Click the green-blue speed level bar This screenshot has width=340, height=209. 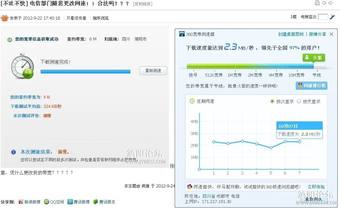(x=256, y=66)
